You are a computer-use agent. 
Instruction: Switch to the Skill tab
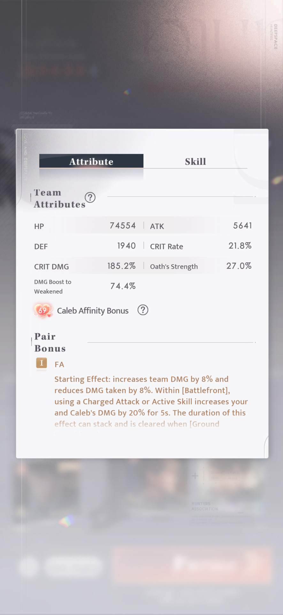(x=195, y=161)
